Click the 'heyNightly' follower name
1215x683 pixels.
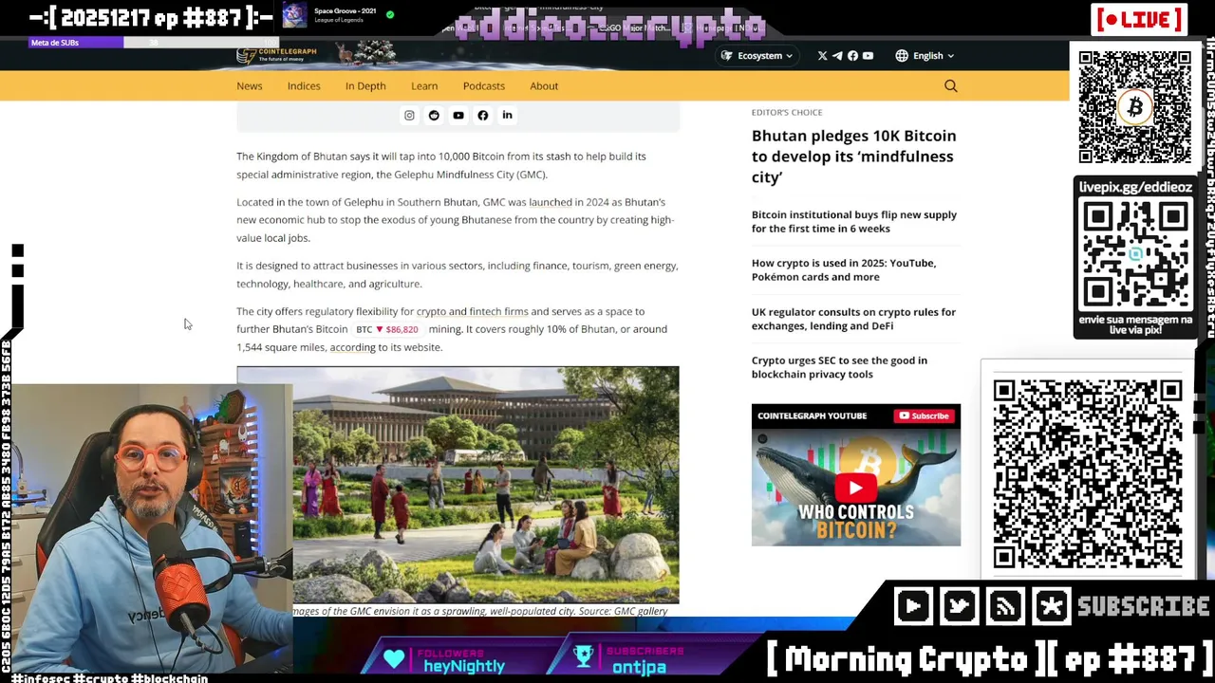tap(464, 667)
